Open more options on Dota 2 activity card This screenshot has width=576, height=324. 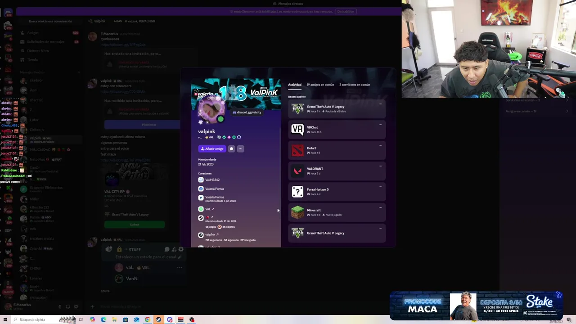click(x=380, y=145)
